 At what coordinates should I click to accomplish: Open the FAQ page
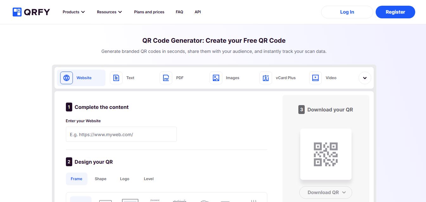[179, 12]
